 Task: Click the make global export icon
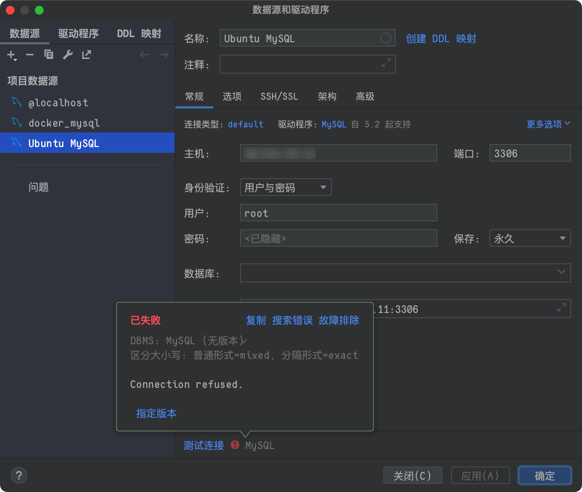click(x=87, y=55)
